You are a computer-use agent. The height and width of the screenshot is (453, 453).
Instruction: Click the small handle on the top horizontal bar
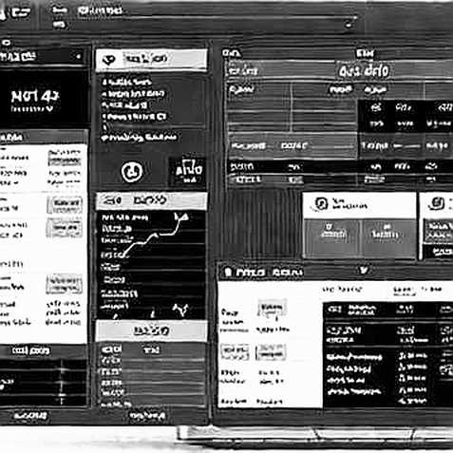[349, 24]
